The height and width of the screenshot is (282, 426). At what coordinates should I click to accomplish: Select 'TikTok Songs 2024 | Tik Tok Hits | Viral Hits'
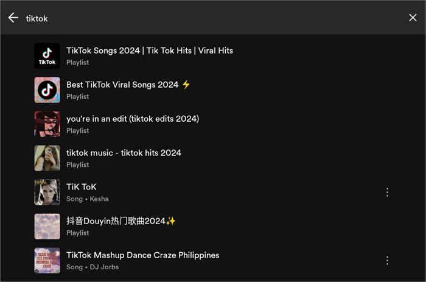pyautogui.click(x=150, y=51)
